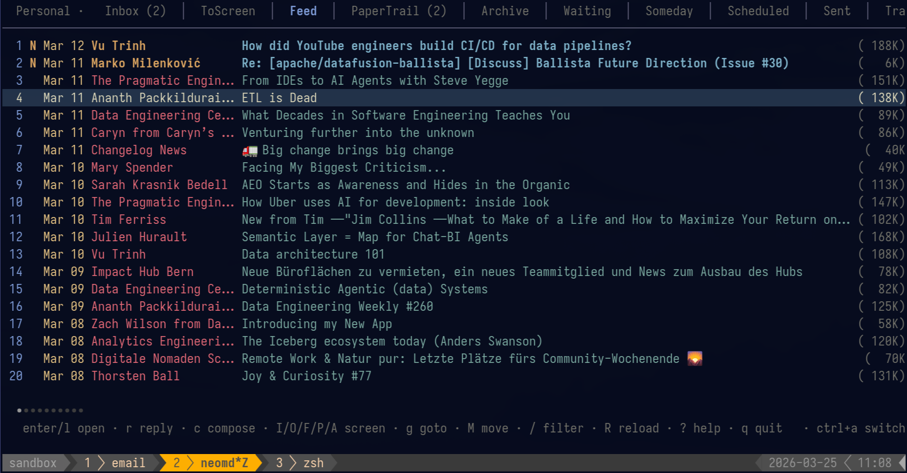Click the 'r reply' shortcut hint
This screenshot has width=907, height=473.
(x=151, y=428)
